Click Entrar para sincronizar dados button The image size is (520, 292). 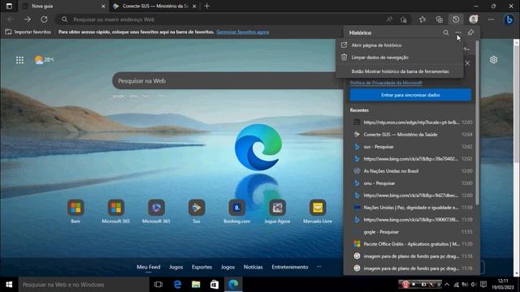click(x=410, y=95)
